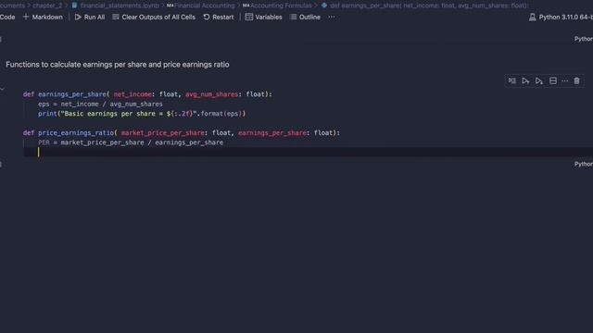
Task: Run All notebook cells
Action: pos(90,17)
